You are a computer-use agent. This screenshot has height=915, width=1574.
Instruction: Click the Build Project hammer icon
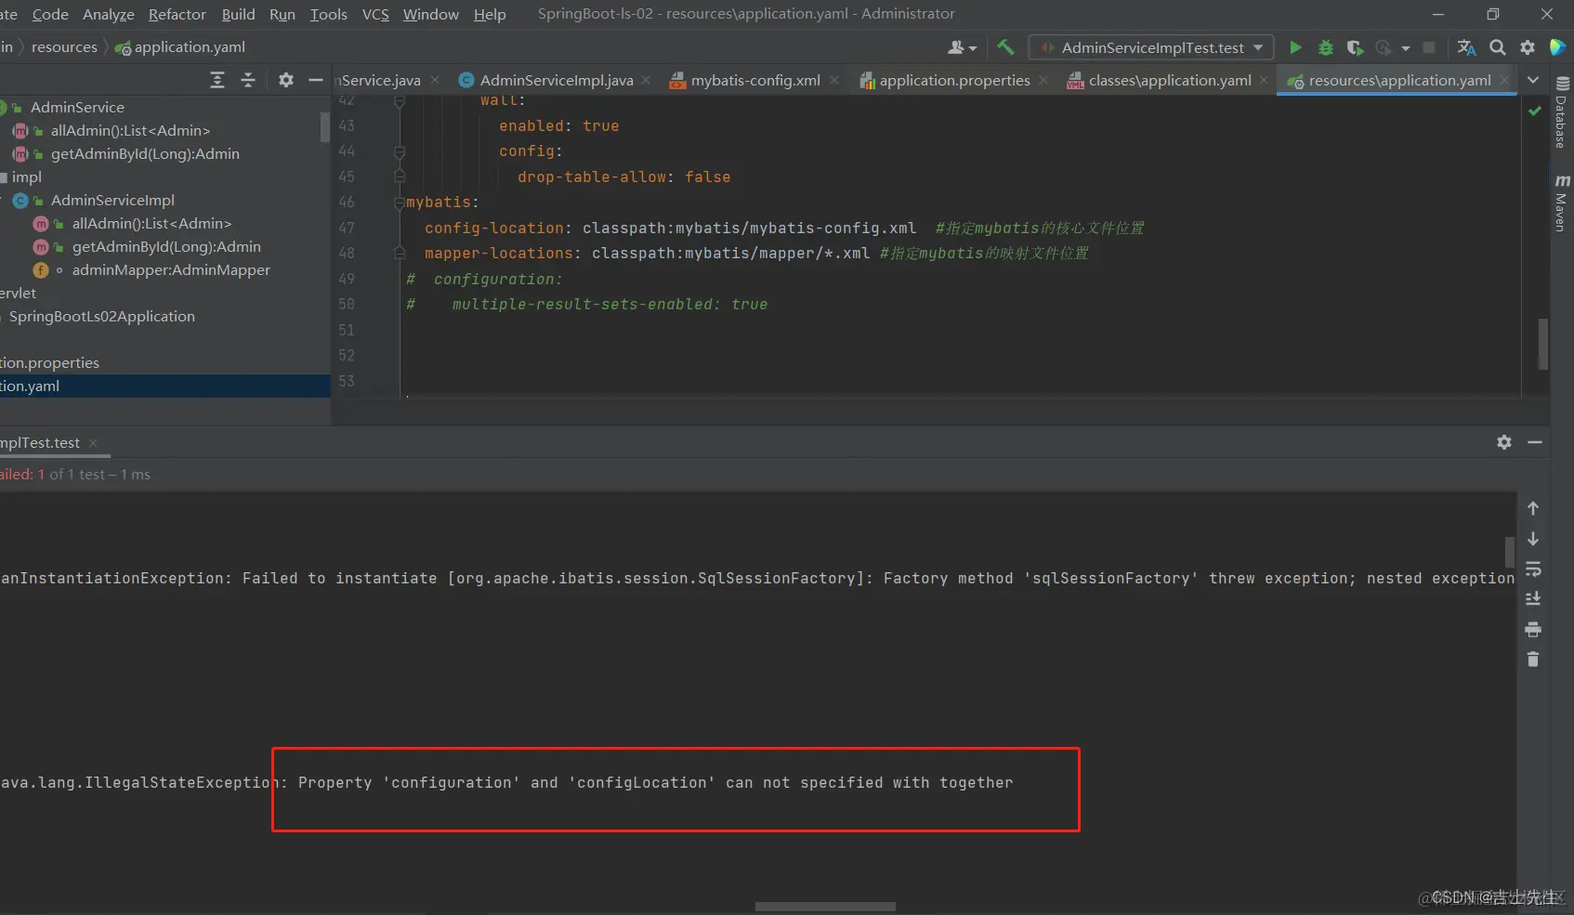tap(1005, 47)
